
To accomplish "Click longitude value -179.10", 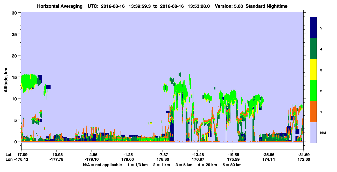I will tap(92, 159).
